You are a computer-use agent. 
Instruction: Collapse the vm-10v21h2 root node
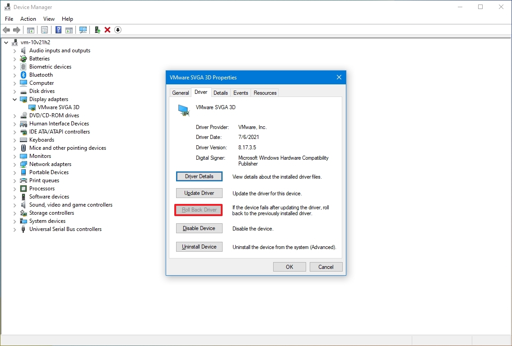click(x=6, y=42)
